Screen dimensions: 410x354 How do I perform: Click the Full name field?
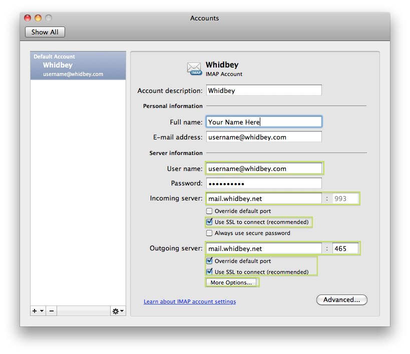pyautogui.click(x=264, y=121)
